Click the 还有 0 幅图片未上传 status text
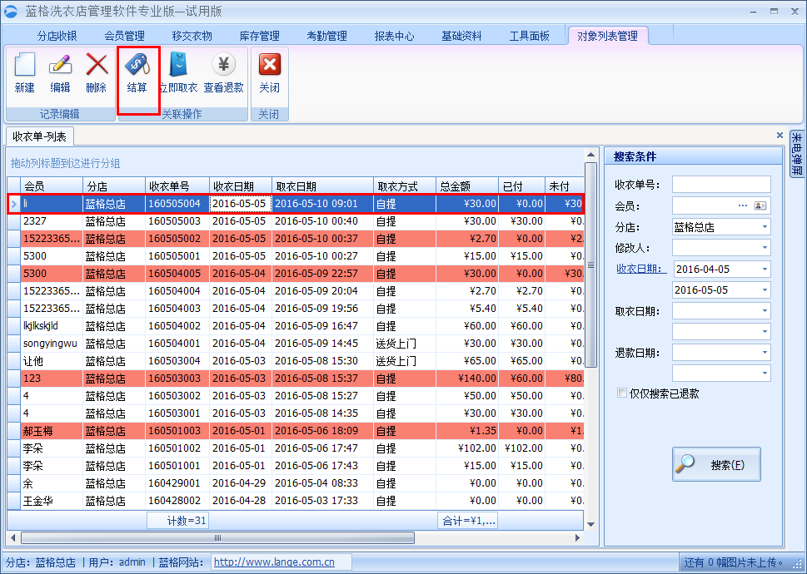The image size is (807, 574). pos(734,562)
